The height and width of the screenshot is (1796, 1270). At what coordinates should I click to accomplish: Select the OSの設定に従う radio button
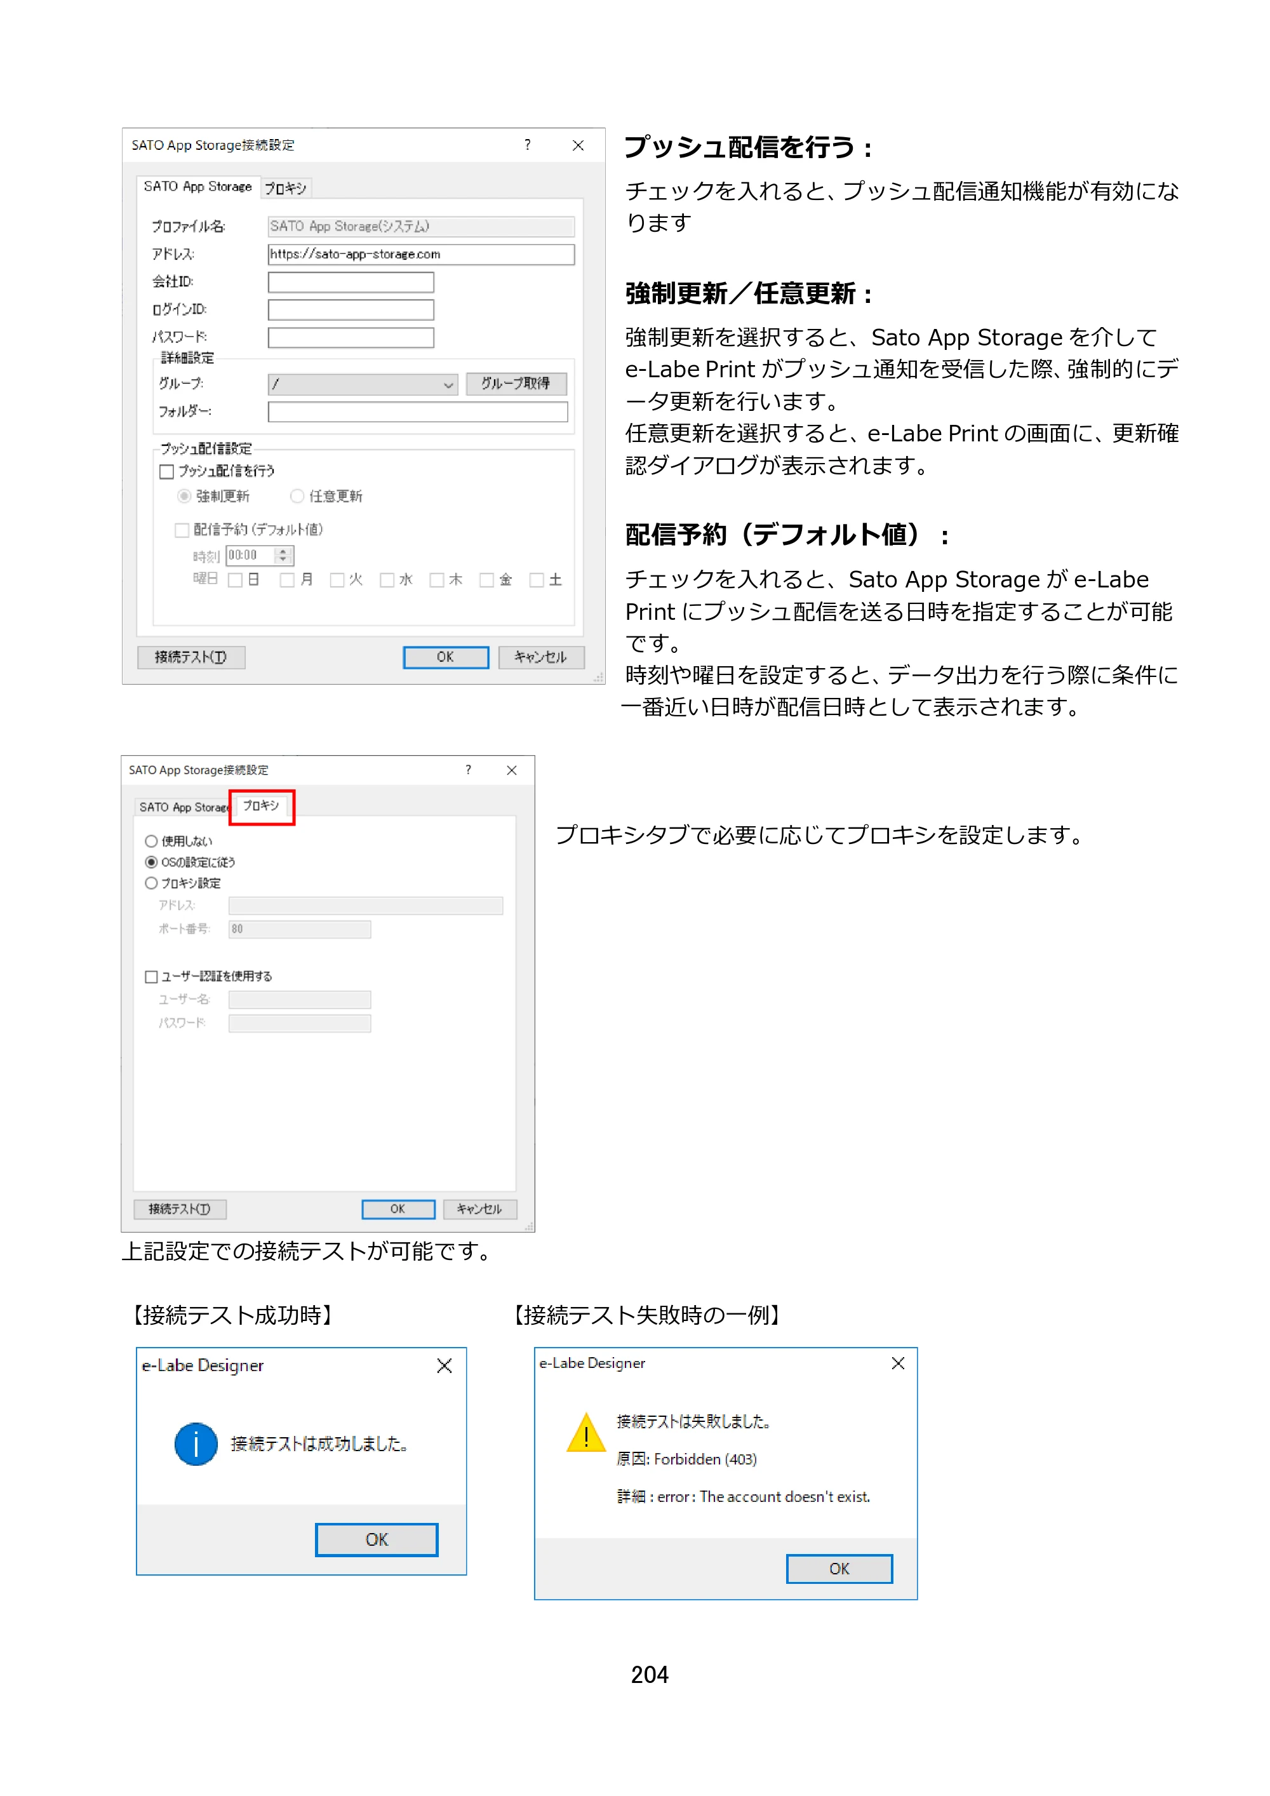(x=151, y=862)
